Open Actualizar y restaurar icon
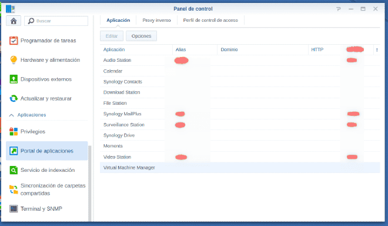Image resolution: width=388 pixels, height=226 pixels. pos(14,98)
